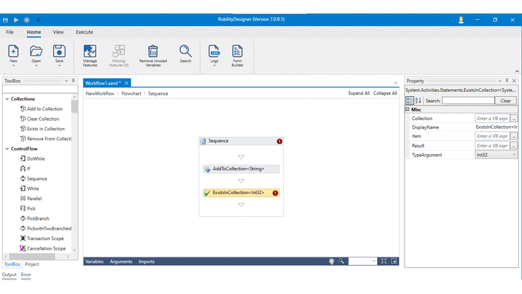
Task: Open the Variables tab at bottom
Action: [94, 262]
